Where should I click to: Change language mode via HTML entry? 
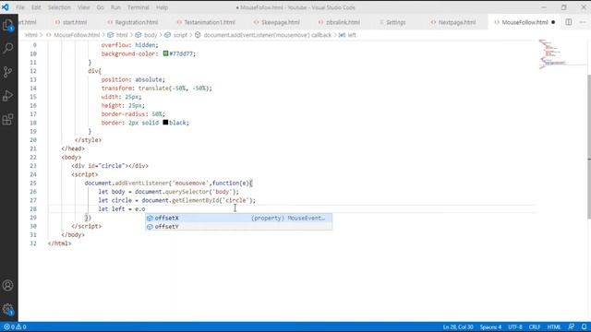tap(554, 326)
